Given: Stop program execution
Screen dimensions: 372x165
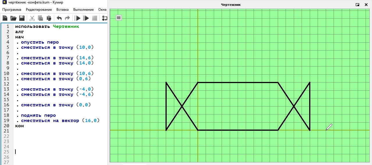Looking at the screenshot, I should (x=95, y=18).
